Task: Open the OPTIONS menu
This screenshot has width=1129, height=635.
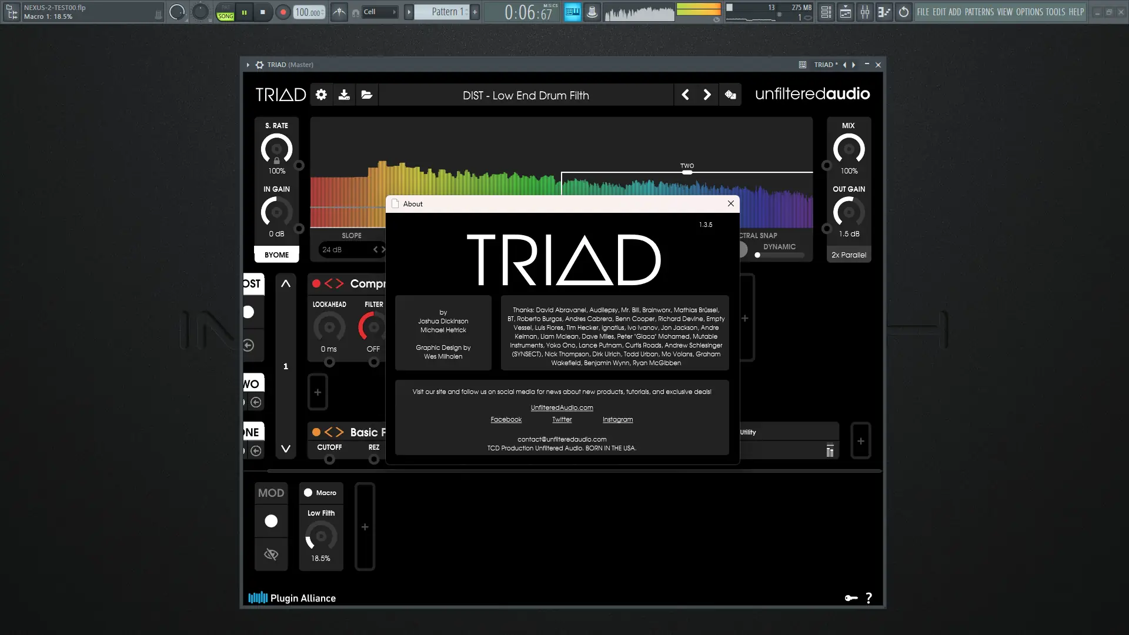Action: (x=1031, y=12)
